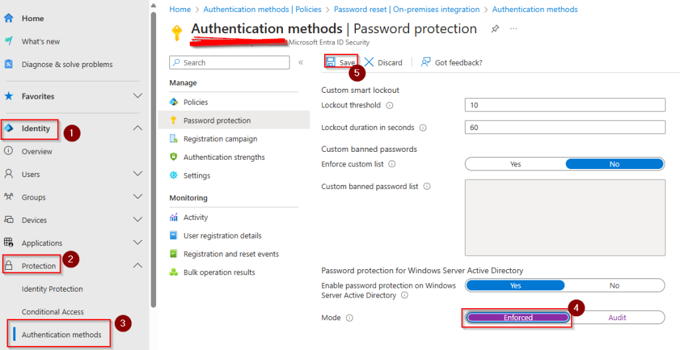Screen dimensions: 680x350
Task: Set Windows Server AD password protection to No
Action: 614,286
